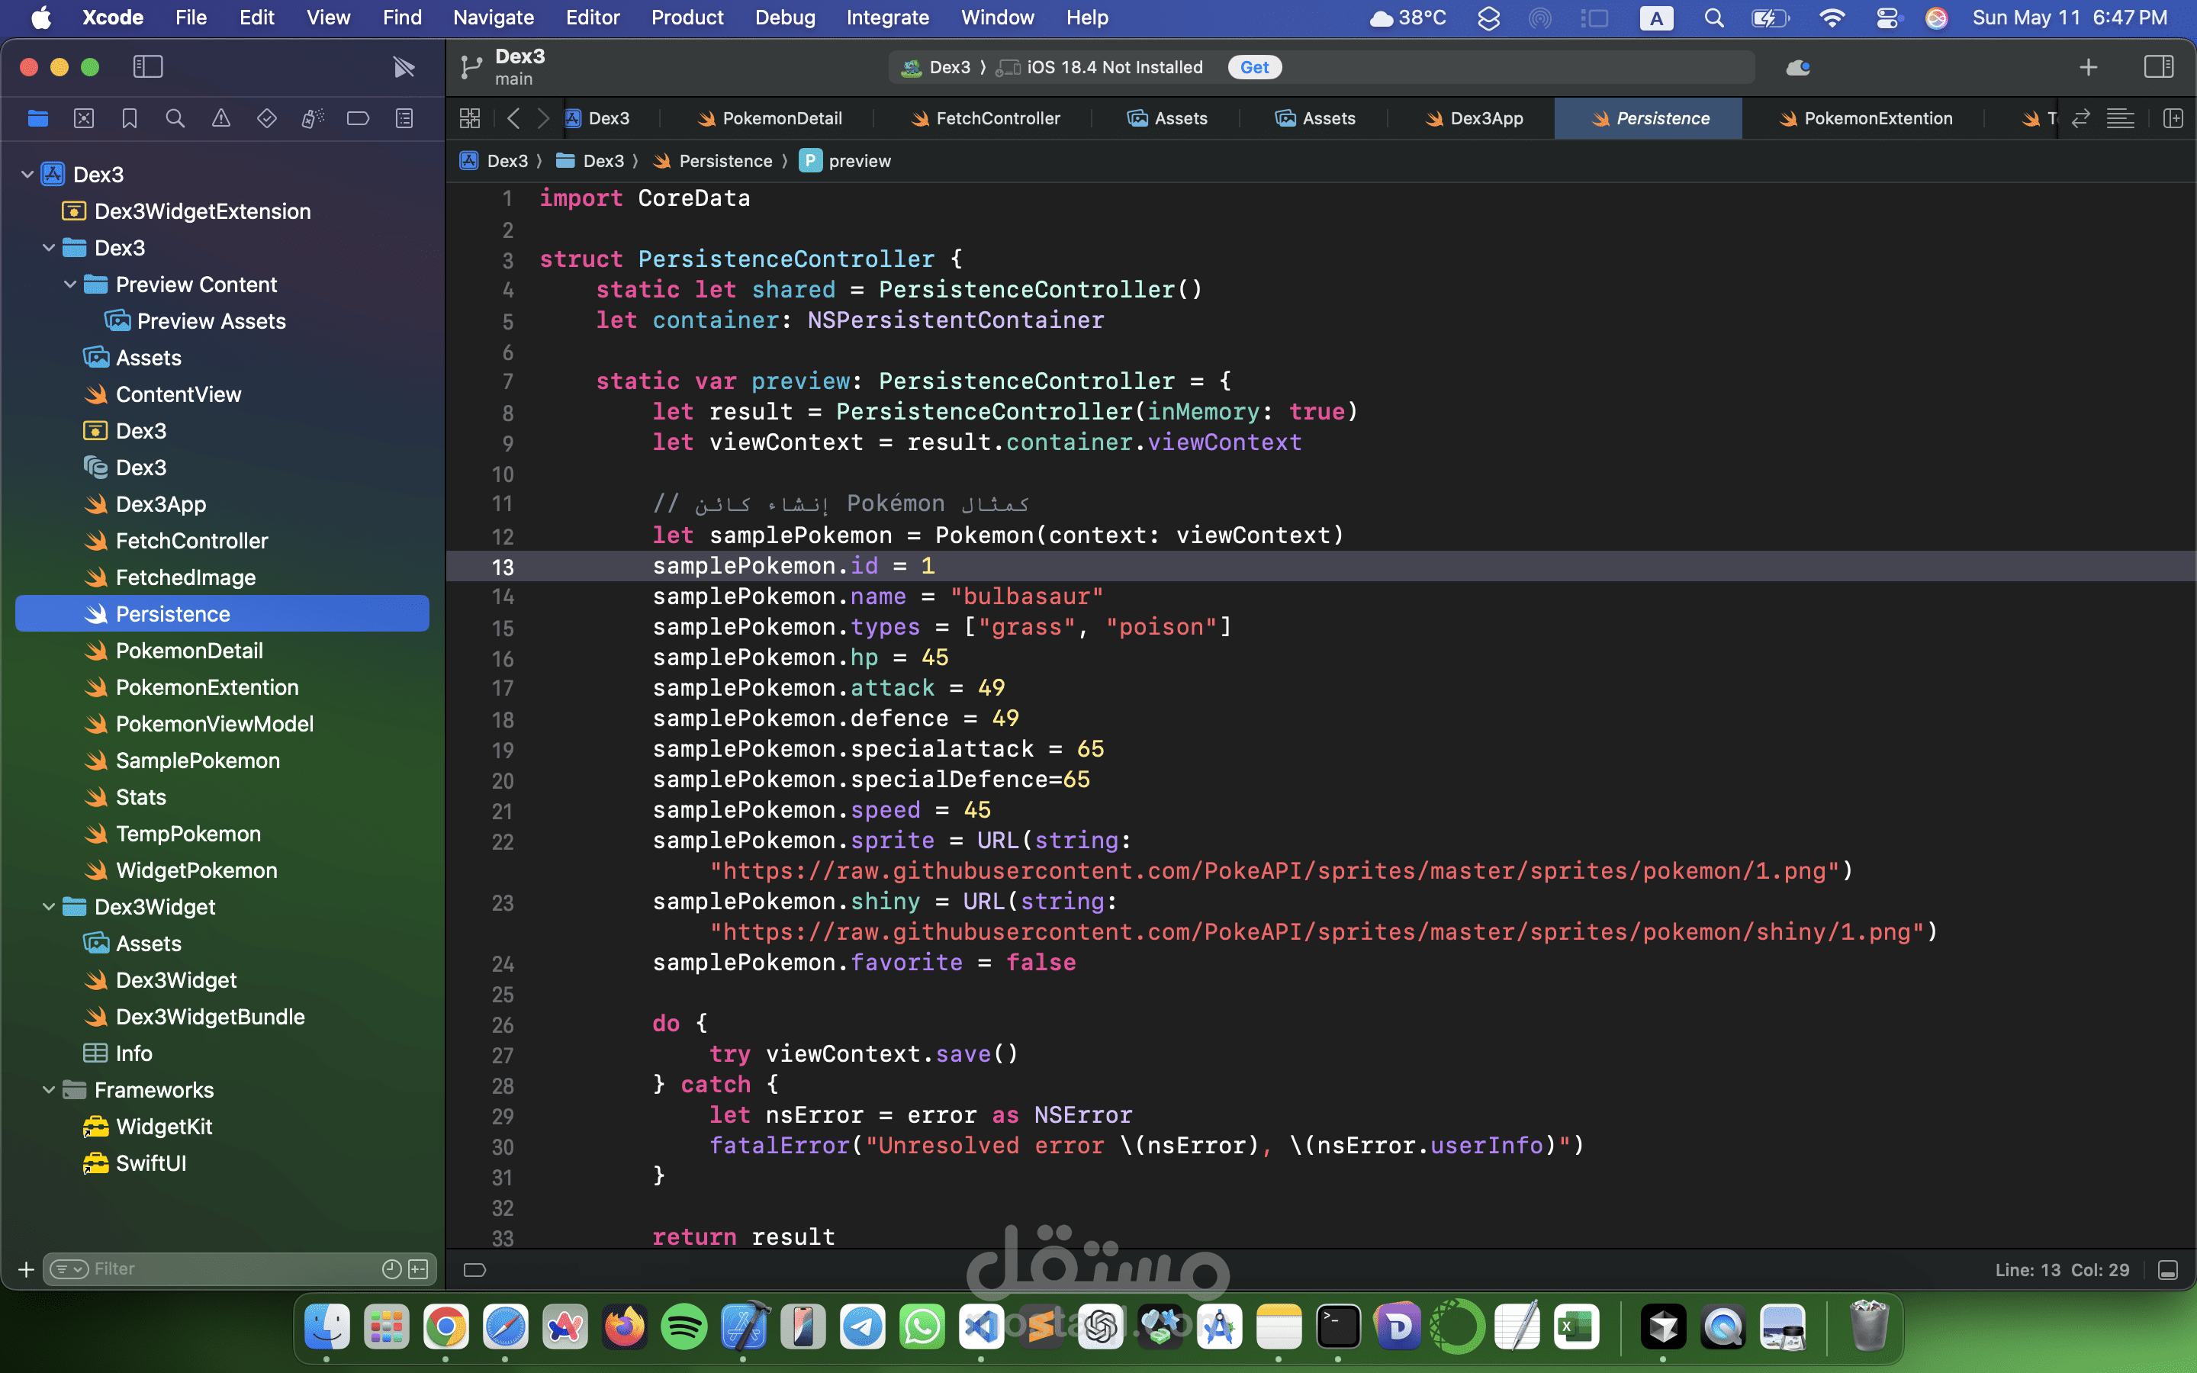Toggle the navigator sidebar visibility
Viewport: 2197px width, 1373px height.
click(x=148, y=66)
